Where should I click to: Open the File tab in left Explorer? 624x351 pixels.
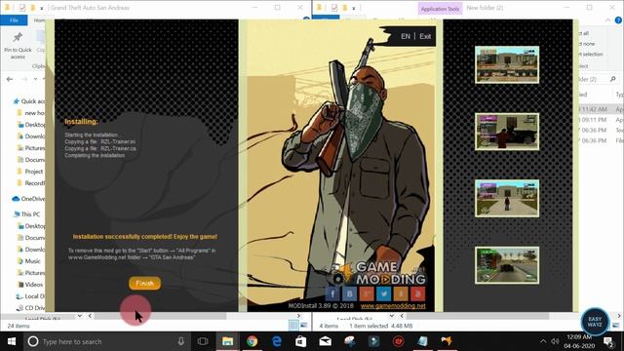pos(14,19)
